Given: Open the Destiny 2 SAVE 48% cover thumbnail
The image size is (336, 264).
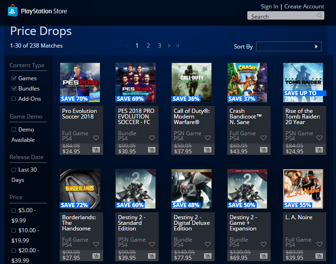Looking at the screenshot, I should (191, 189).
